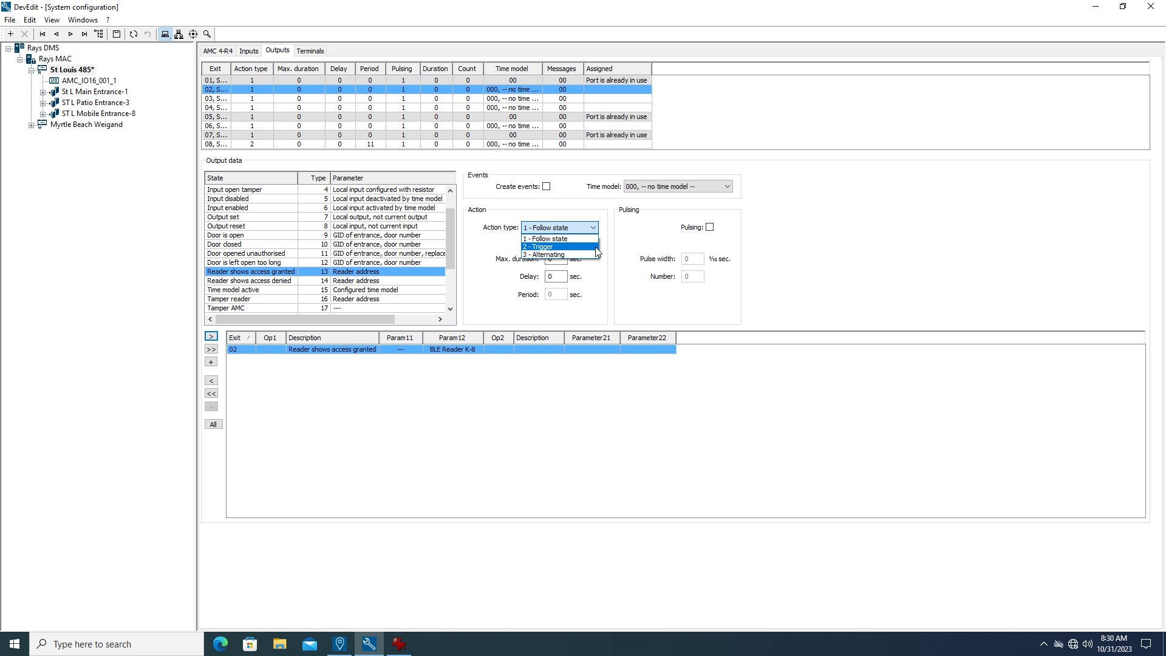Click the save floppy disk icon
1166x656 pixels.
[117, 34]
